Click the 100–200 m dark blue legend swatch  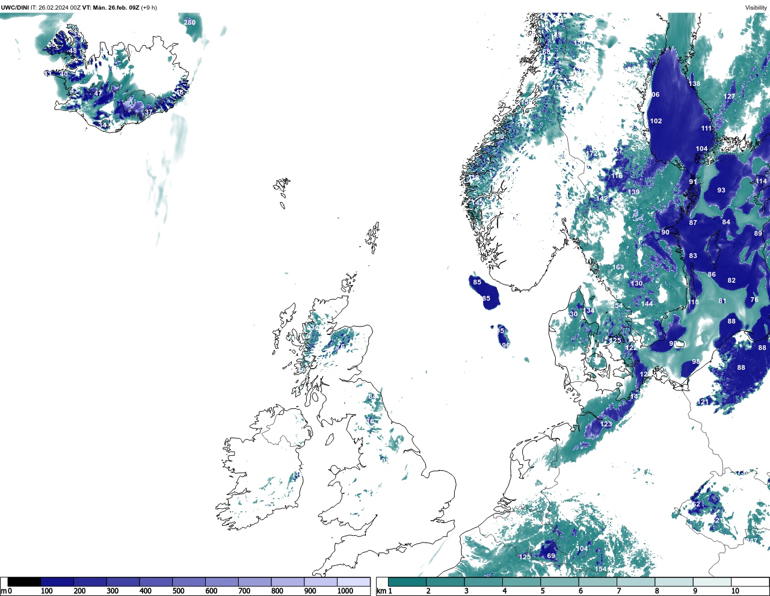pyautogui.click(x=57, y=582)
